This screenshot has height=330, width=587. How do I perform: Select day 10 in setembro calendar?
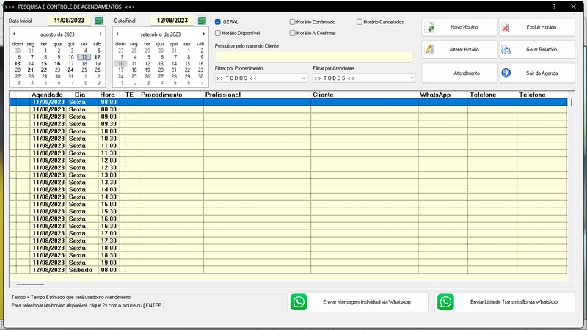point(121,64)
